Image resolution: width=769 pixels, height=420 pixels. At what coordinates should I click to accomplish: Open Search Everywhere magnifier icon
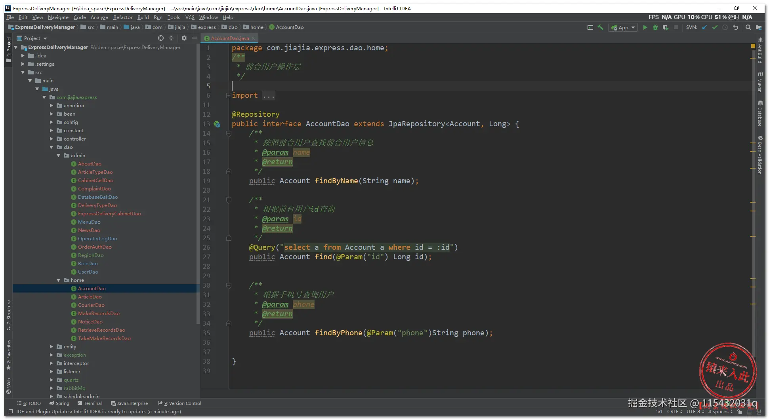[748, 27]
